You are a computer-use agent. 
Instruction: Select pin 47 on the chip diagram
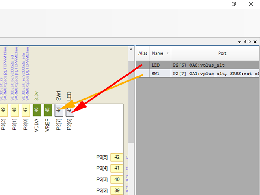[26, 110]
